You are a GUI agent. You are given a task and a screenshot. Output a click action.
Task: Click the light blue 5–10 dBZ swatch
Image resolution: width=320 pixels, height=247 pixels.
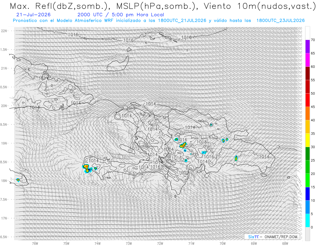click(x=307, y=207)
